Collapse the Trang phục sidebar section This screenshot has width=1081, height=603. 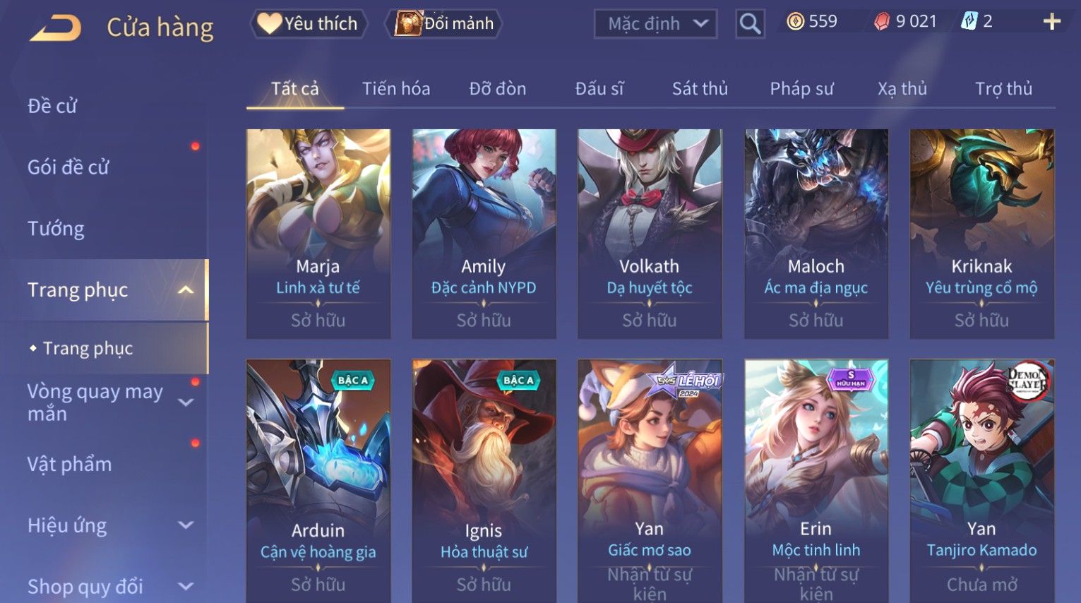tap(186, 290)
